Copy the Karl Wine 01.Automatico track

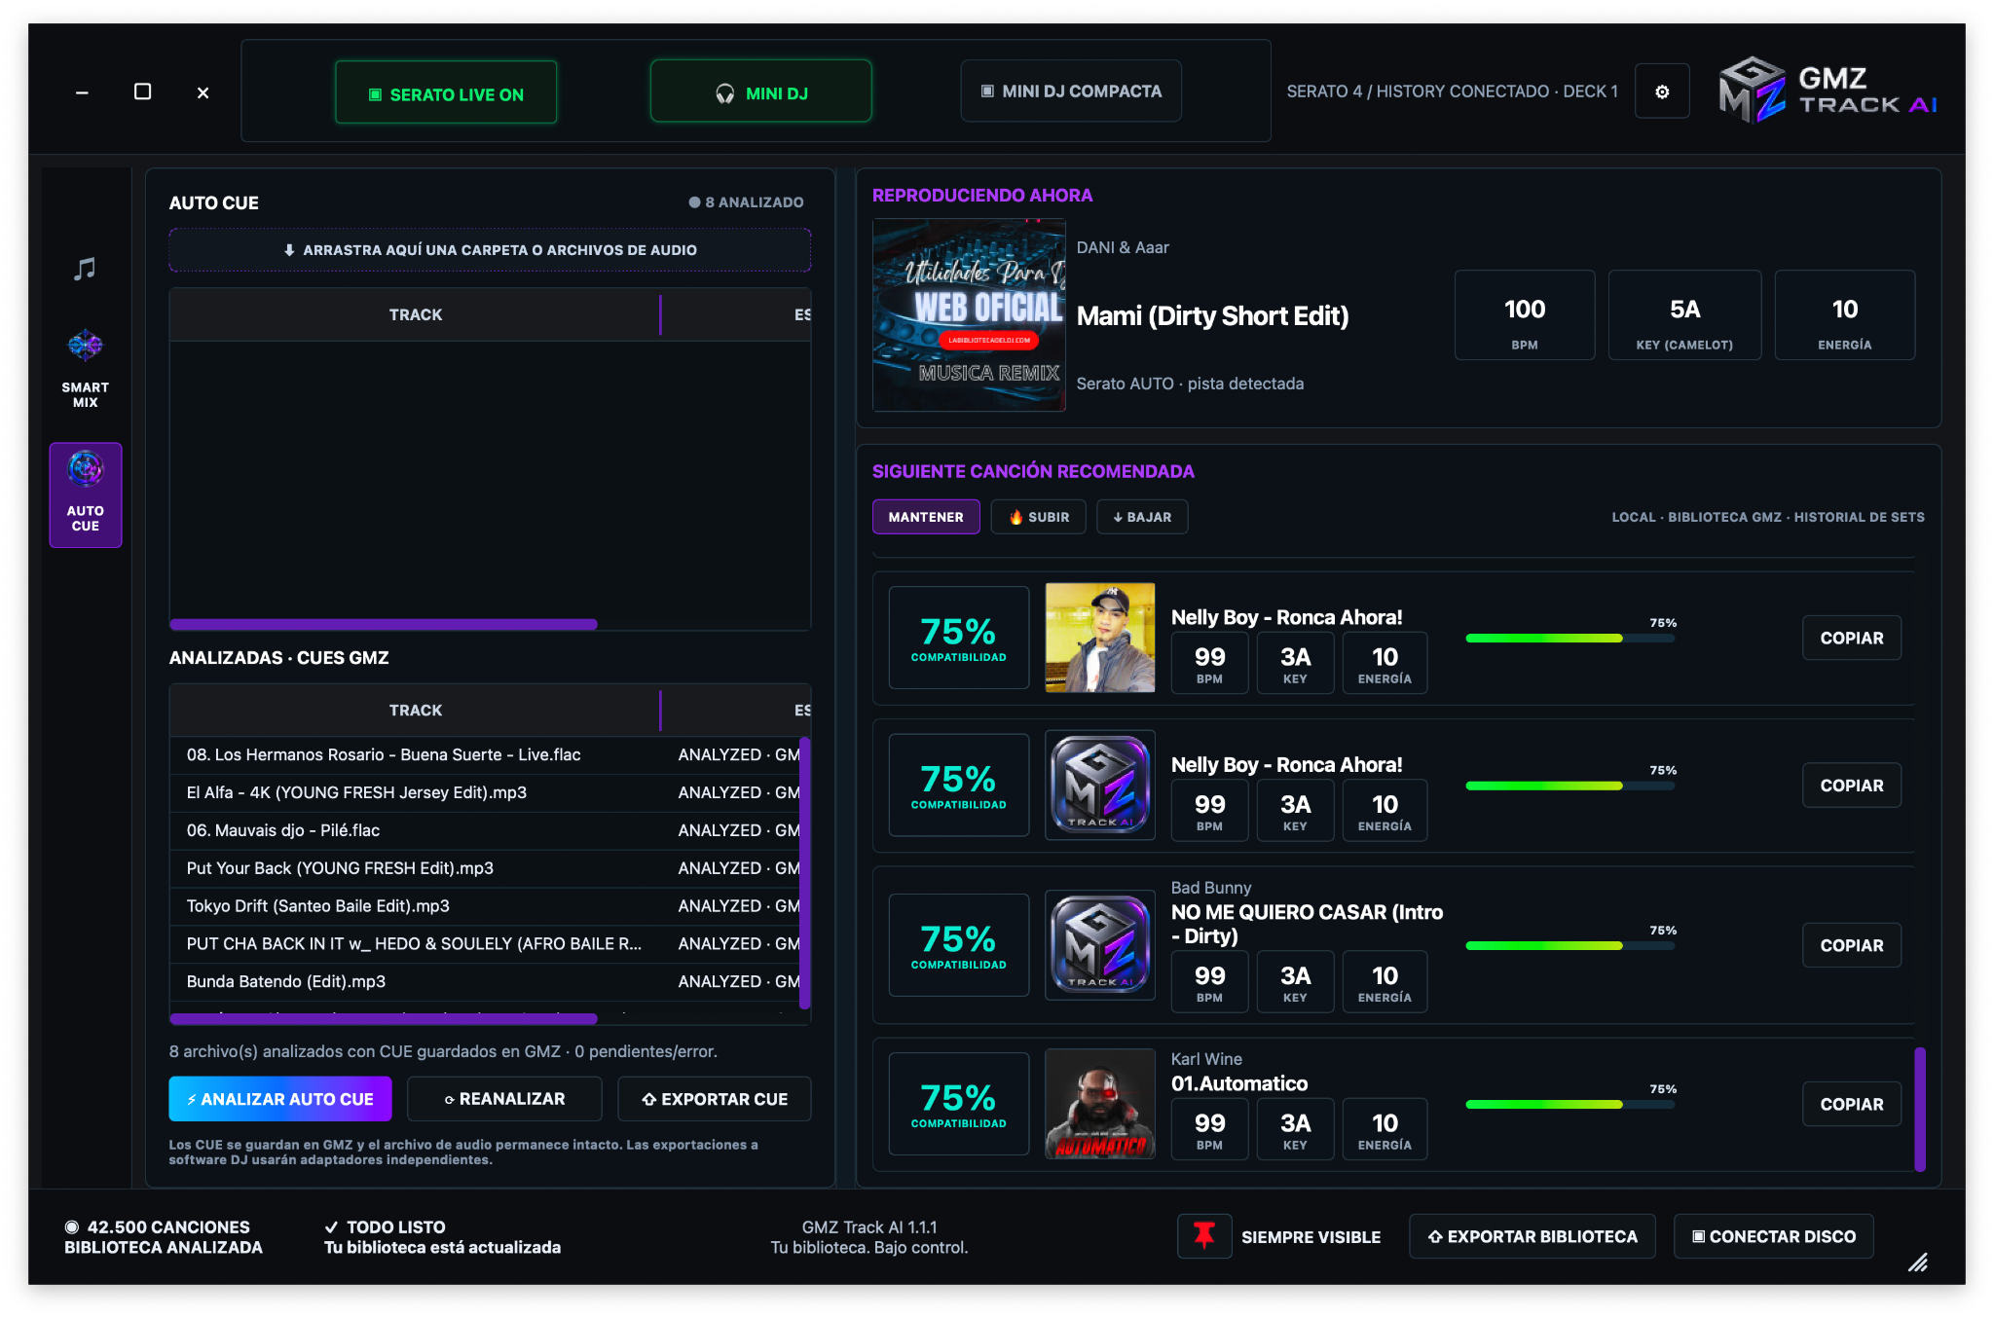[x=1852, y=1104]
